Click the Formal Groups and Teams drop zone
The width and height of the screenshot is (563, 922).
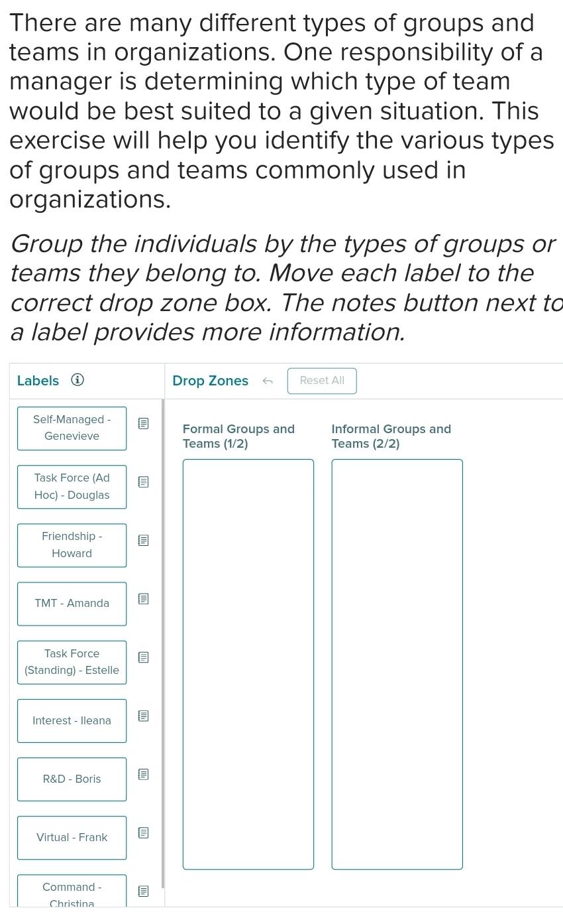(x=248, y=663)
